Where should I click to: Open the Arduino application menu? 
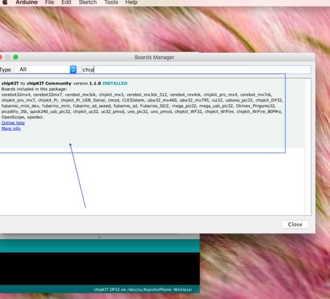coord(27,2)
